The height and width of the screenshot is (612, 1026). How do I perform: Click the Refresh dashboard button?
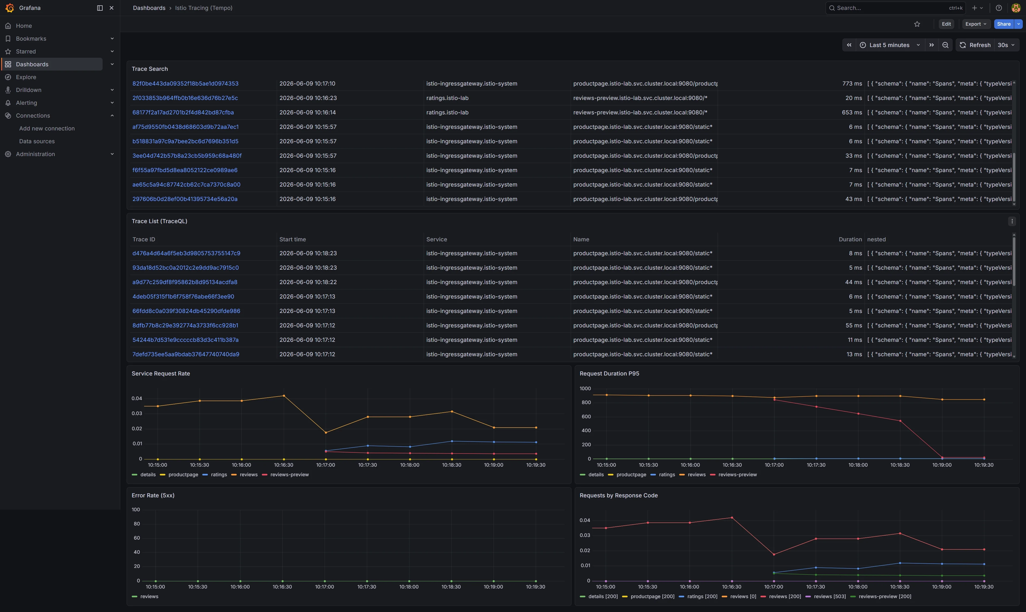coord(975,45)
